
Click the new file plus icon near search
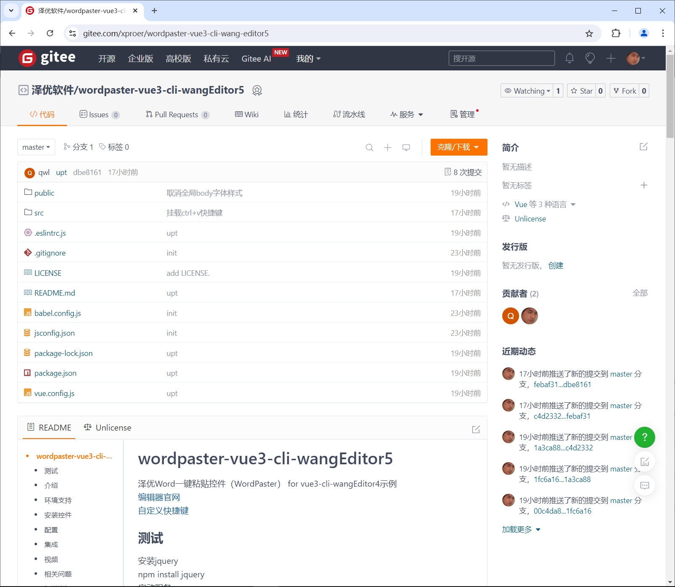[x=388, y=147]
